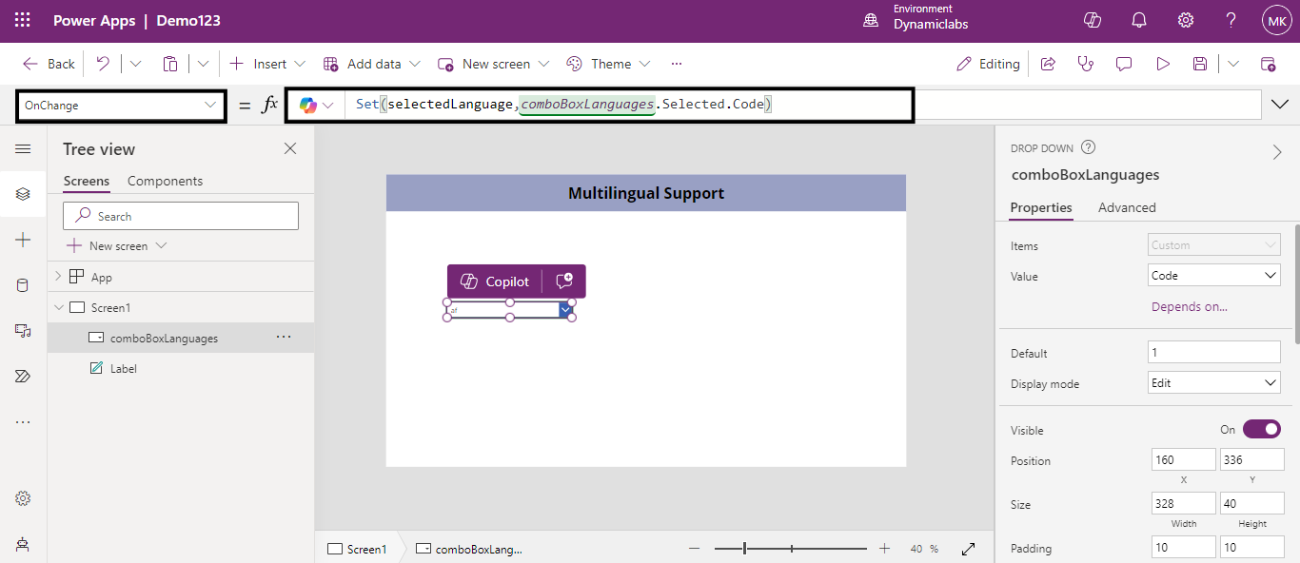Click the Play preview app icon

coord(1162,64)
